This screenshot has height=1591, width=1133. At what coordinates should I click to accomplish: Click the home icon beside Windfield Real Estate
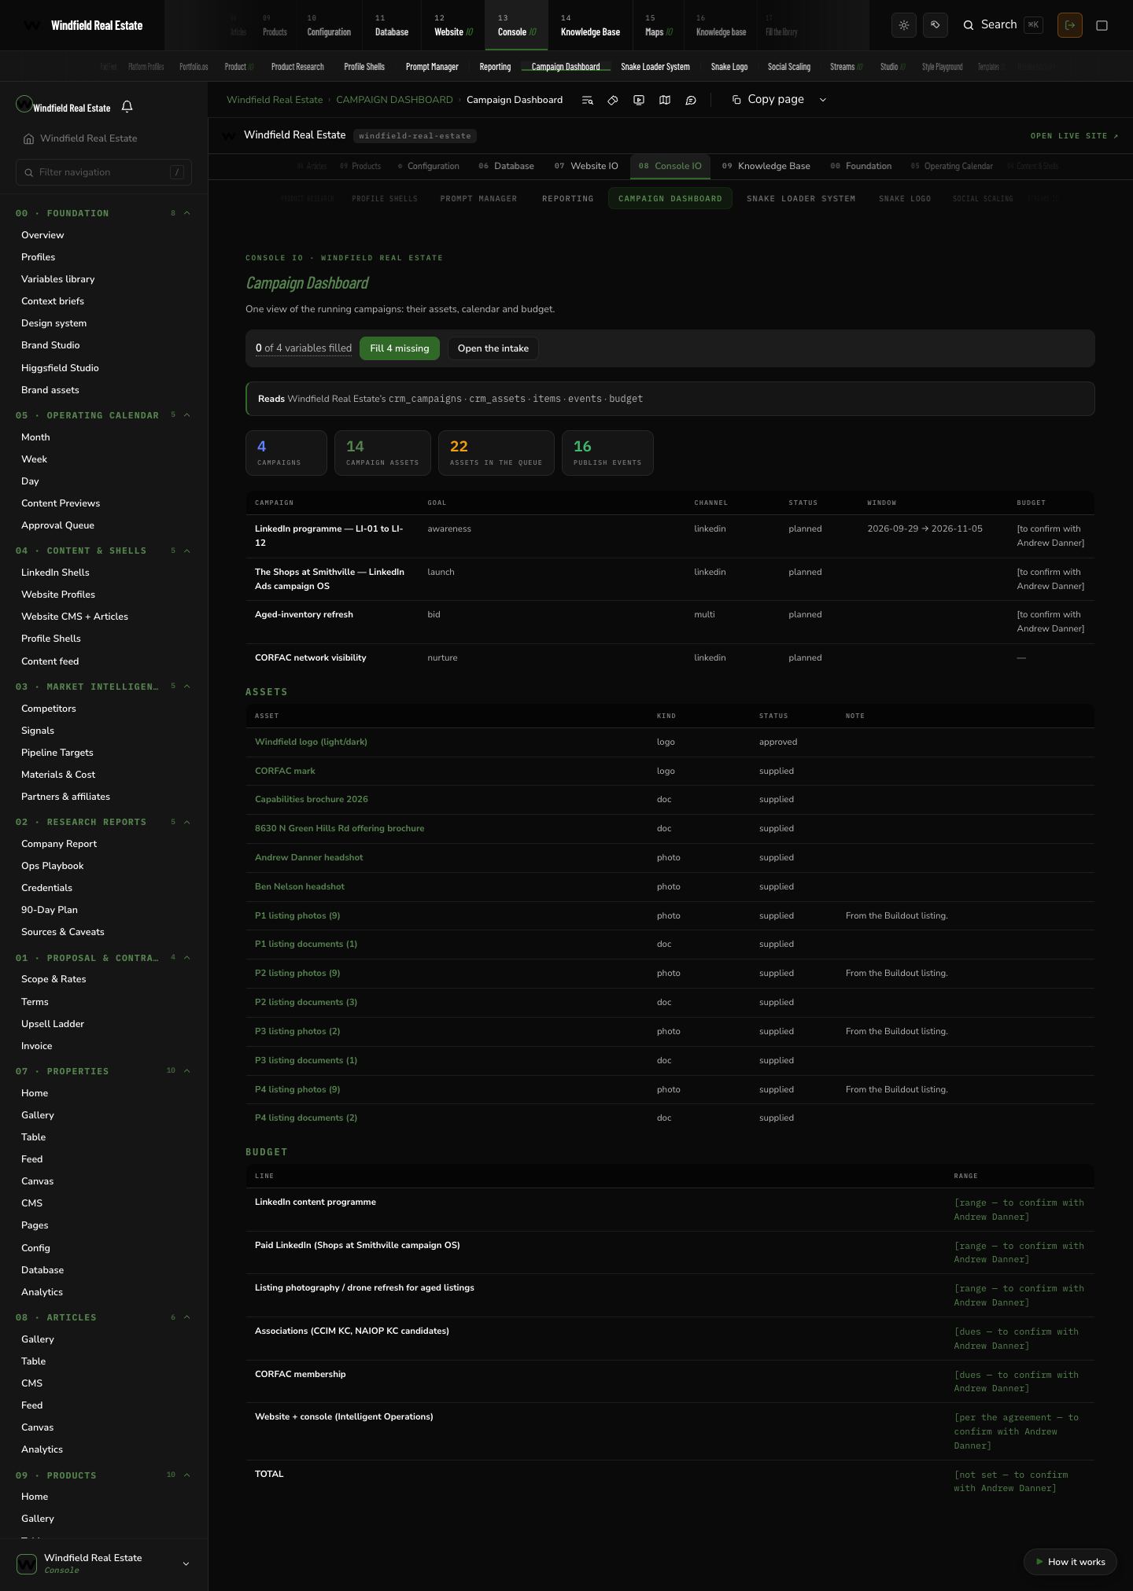pos(28,138)
